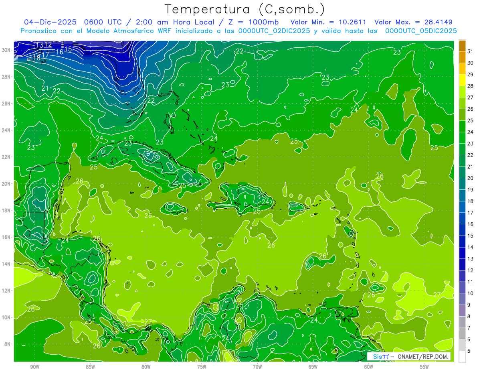The image size is (481, 372).
Task: Click the "80W" longitude axis label
Action: click(146, 367)
